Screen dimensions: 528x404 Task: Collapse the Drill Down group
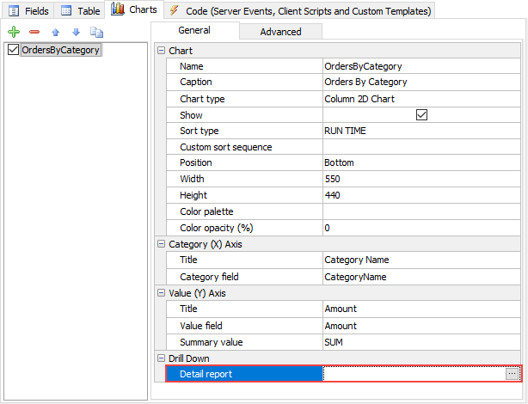161,358
